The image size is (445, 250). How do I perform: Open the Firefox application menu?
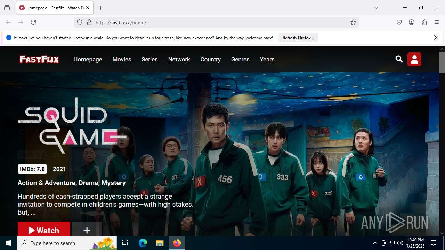pyautogui.click(x=437, y=22)
